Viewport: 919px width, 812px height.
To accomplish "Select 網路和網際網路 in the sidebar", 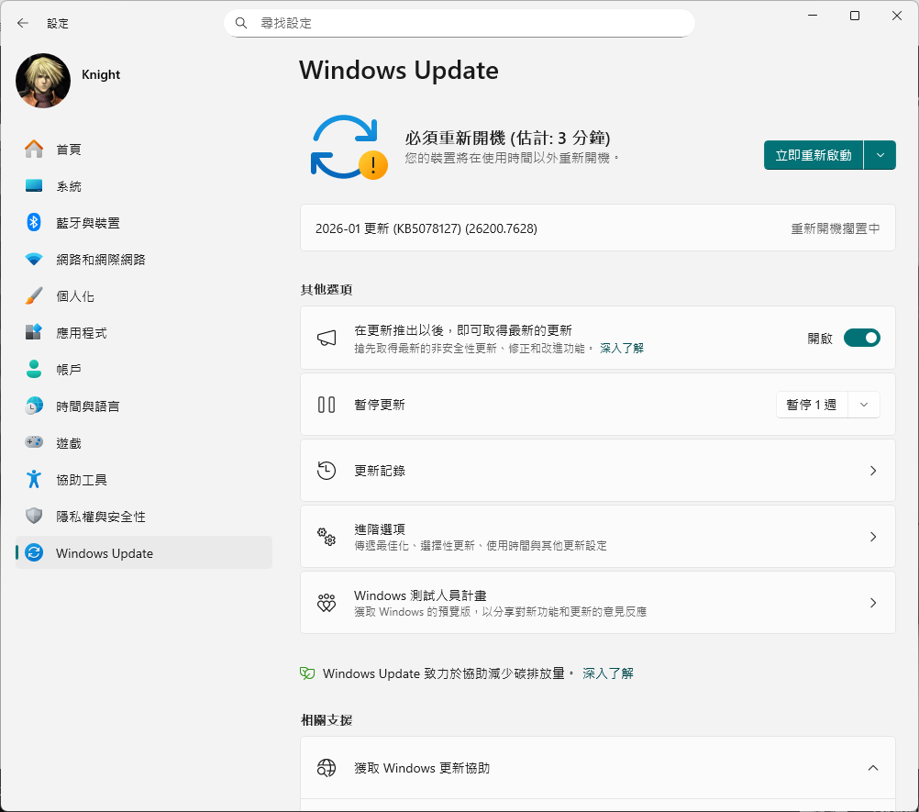I will tap(144, 259).
